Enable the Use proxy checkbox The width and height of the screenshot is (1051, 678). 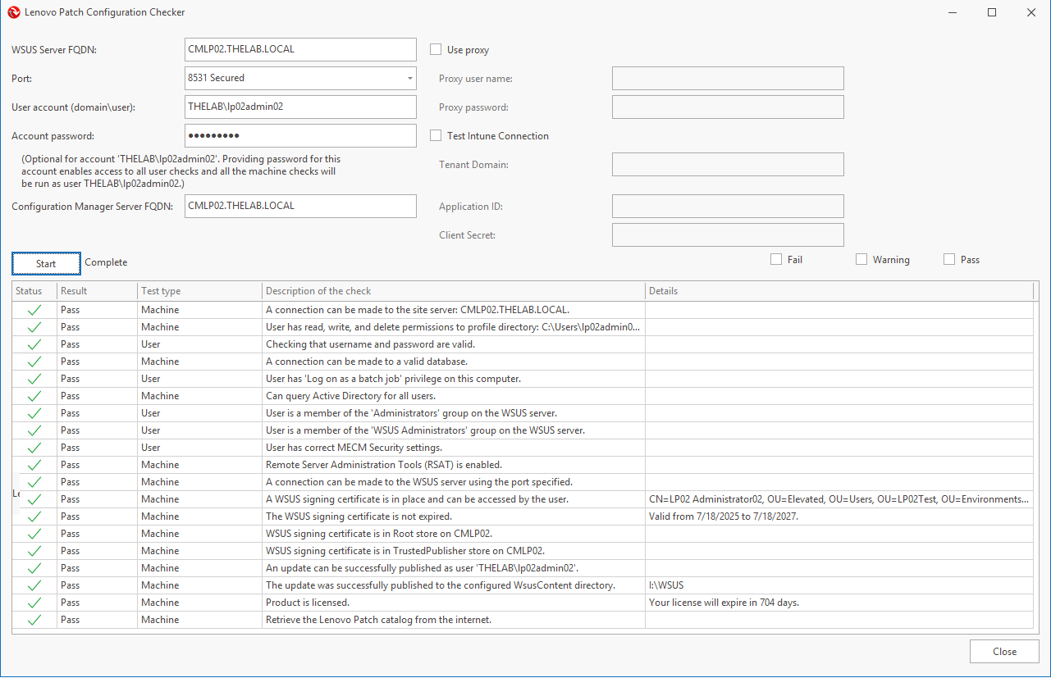point(436,50)
